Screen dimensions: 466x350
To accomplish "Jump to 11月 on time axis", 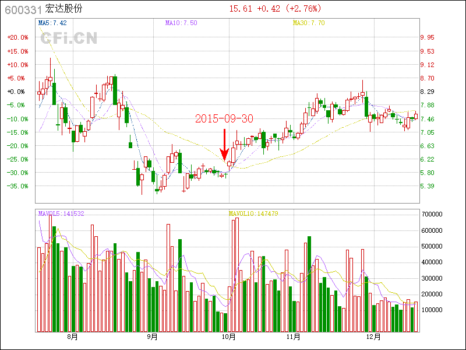I will click(x=294, y=337).
